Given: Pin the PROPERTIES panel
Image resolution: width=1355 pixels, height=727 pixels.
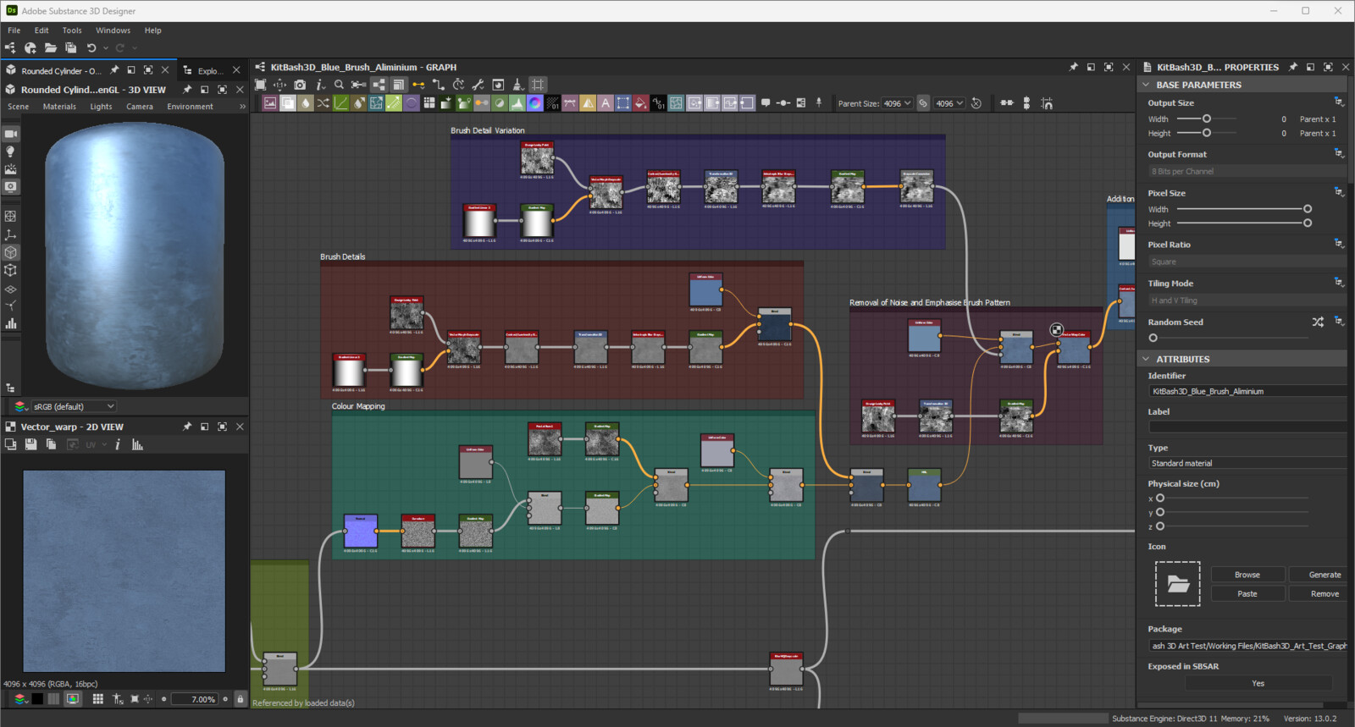Looking at the screenshot, I should [1293, 67].
